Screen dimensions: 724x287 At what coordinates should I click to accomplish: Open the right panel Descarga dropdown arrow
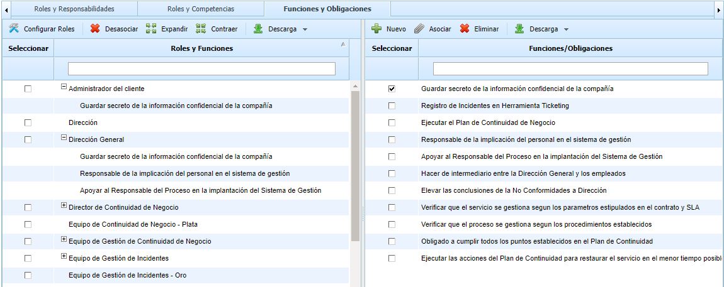point(566,30)
